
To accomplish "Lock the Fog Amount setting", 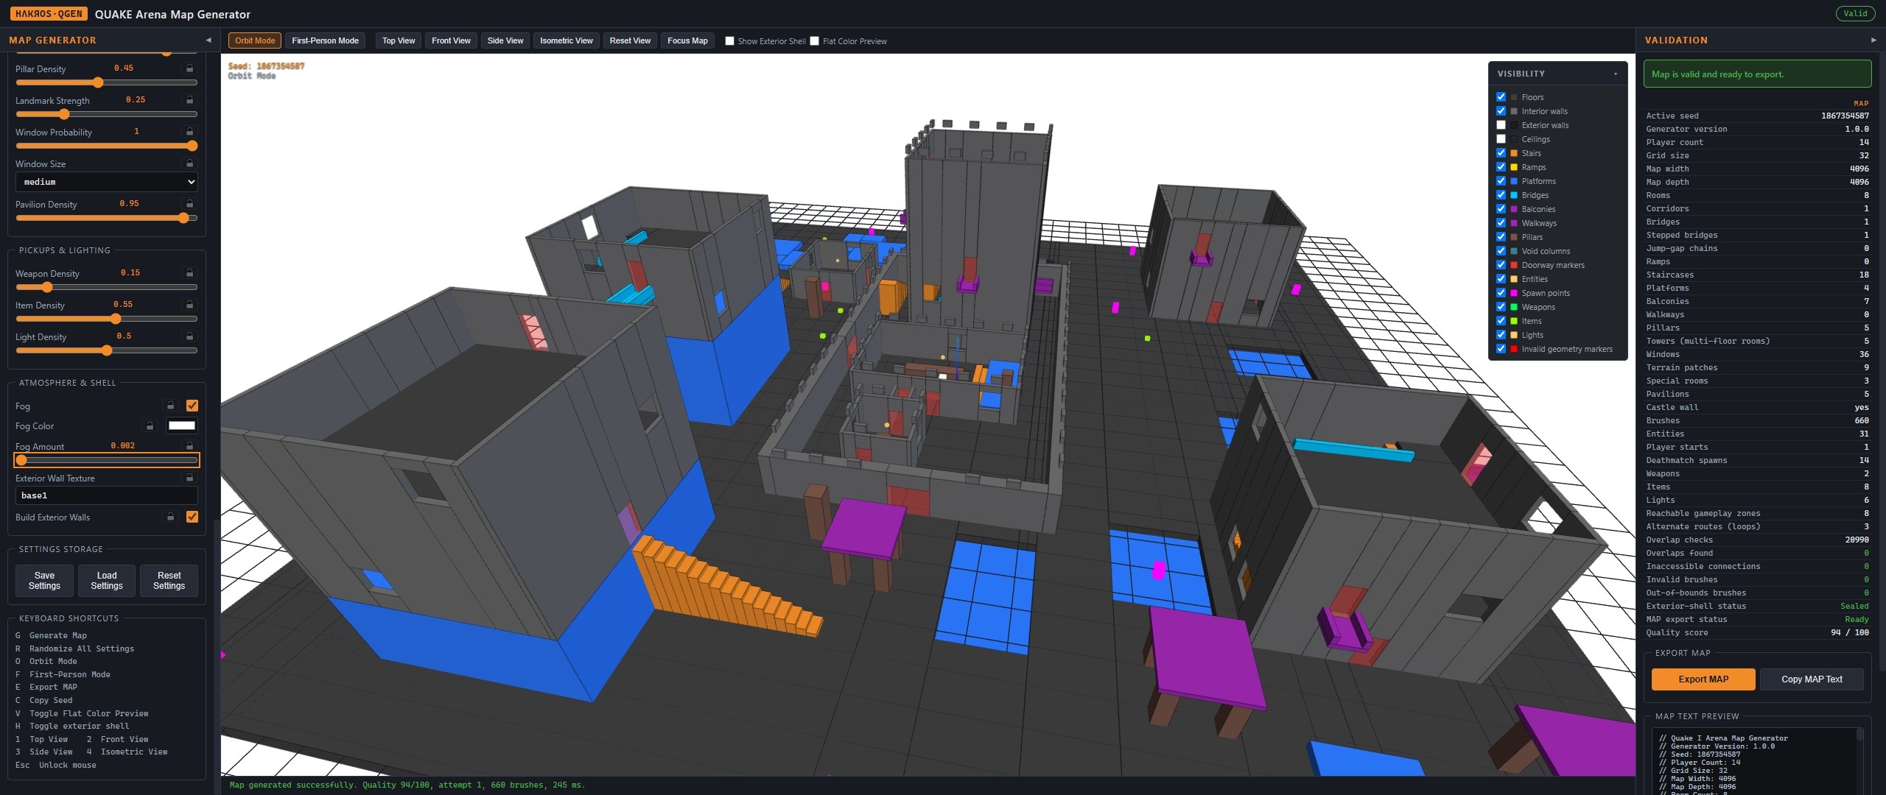I will [189, 446].
